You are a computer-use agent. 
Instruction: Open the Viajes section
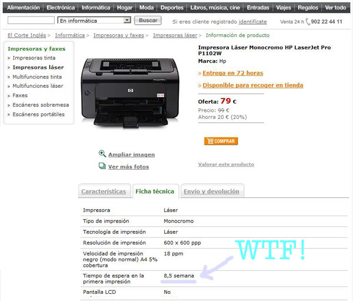(x=284, y=8)
